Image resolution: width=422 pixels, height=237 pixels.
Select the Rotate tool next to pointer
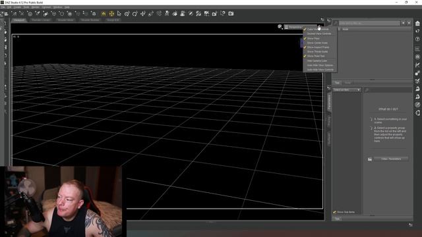(x=127, y=14)
